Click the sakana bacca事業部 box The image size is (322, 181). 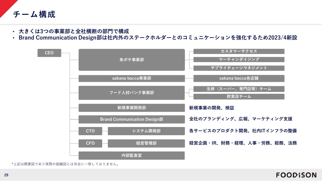click(x=132, y=78)
